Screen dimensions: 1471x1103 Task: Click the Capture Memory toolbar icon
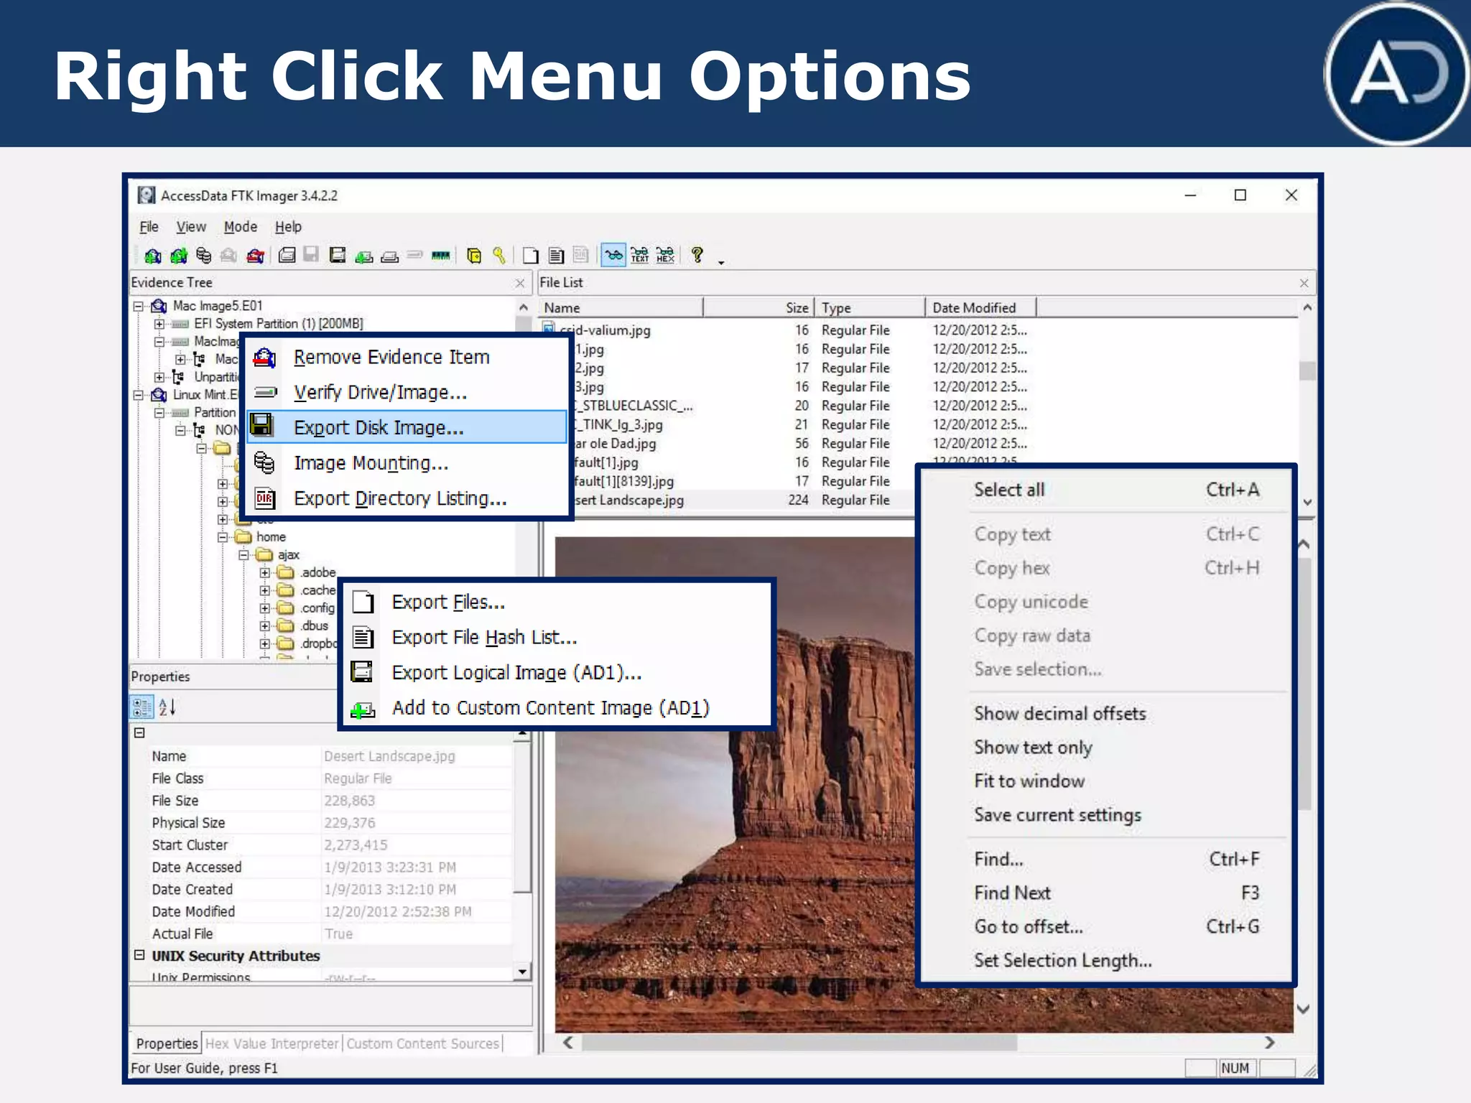[x=441, y=256]
